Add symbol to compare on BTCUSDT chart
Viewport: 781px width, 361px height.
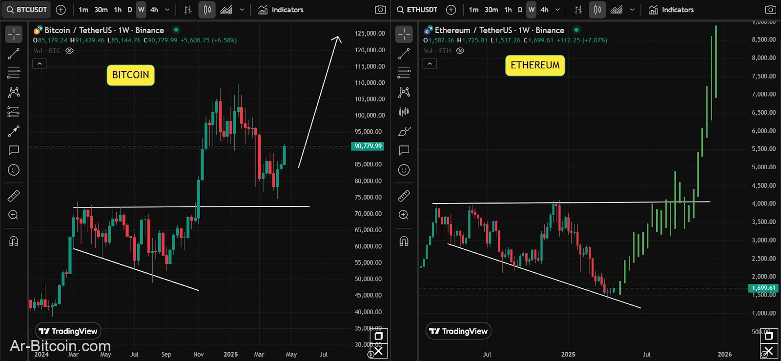[x=61, y=10]
